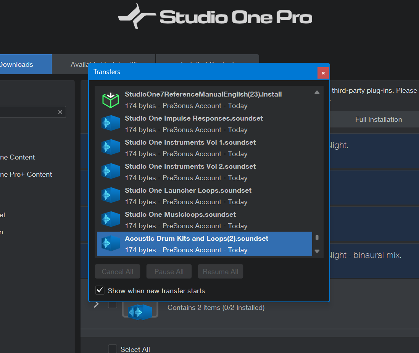Expand the bundle containing 2 items

pyautogui.click(x=97, y=305)
